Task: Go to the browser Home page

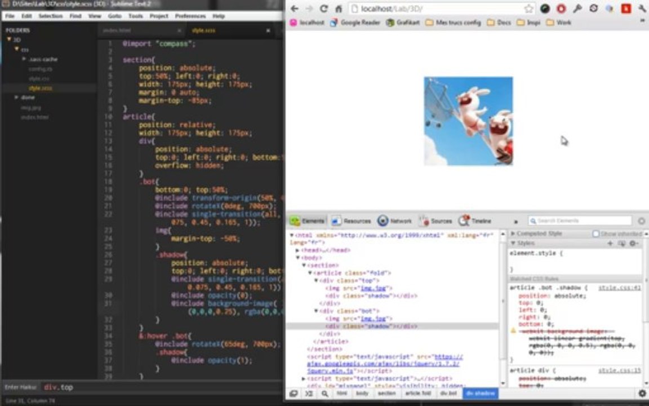Action: (339, 8)
